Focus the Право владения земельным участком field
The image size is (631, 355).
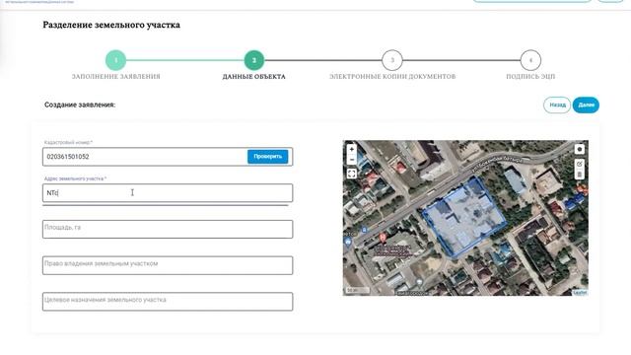168,265
